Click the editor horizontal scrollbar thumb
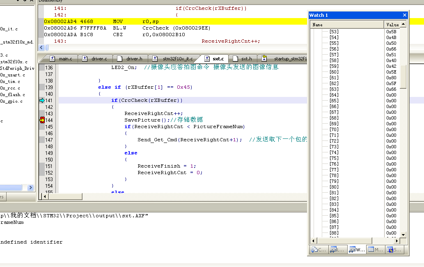 65,197
